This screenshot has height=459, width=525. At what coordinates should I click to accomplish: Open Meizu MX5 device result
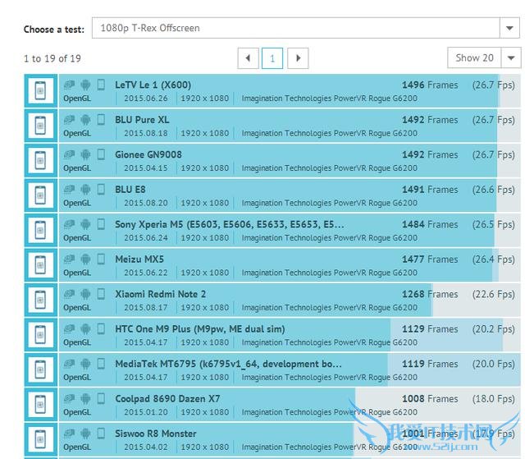tap(139, 259)
